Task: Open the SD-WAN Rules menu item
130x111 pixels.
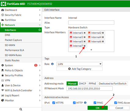Action: coord(21,55)
